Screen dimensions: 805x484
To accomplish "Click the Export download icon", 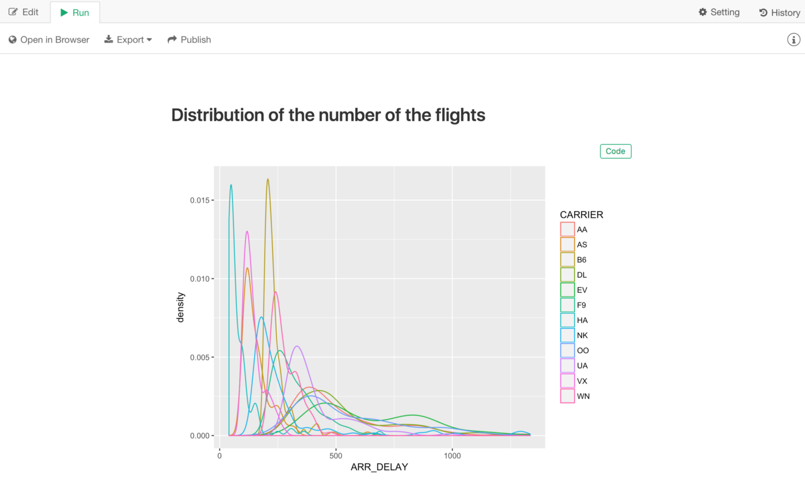I will click(x=109, y=39).
